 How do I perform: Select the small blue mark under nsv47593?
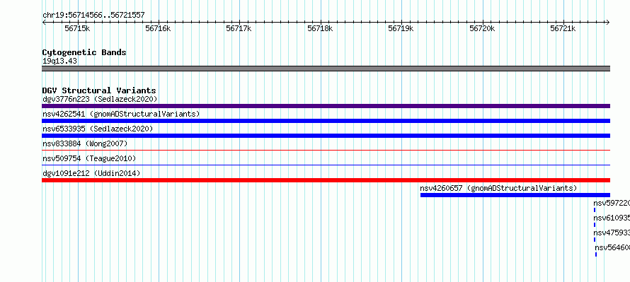(595, 240)
